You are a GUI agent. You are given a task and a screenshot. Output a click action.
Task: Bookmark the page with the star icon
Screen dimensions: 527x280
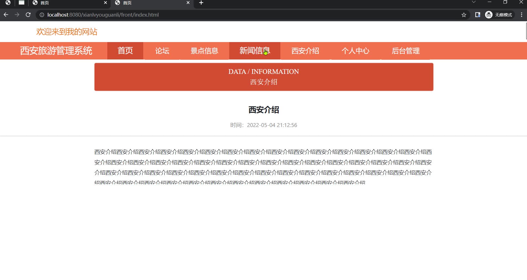pyautogui.click(x=463, y=15)
